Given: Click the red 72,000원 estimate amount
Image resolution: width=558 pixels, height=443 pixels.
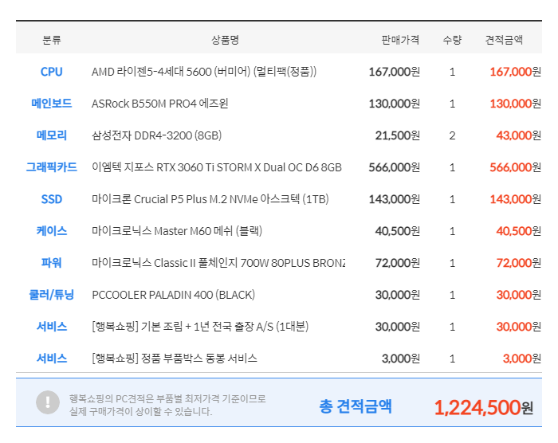Looking at the screenshot, I should click(518, 263).
